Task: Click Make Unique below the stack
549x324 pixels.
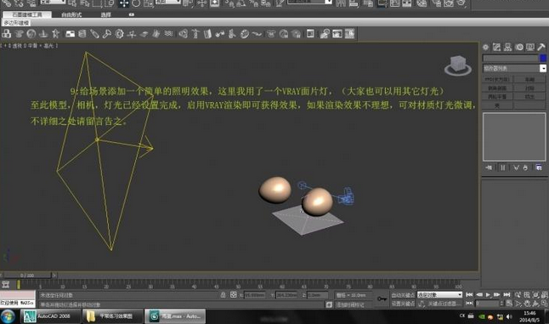Action: click(516, 168)
